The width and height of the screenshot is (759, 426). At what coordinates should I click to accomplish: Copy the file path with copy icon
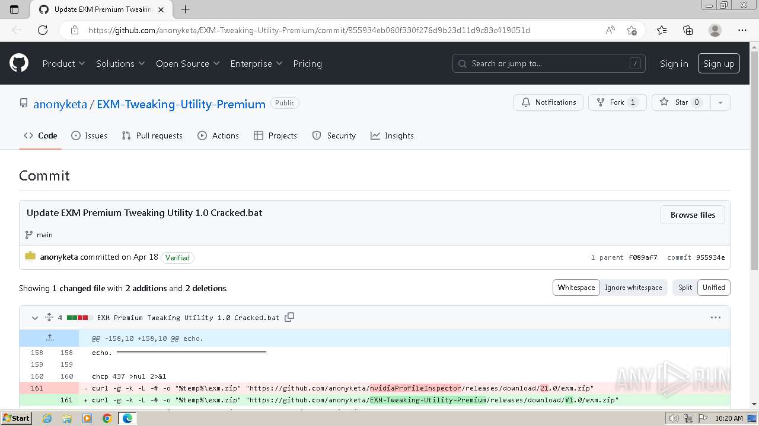tap(289, 318)
